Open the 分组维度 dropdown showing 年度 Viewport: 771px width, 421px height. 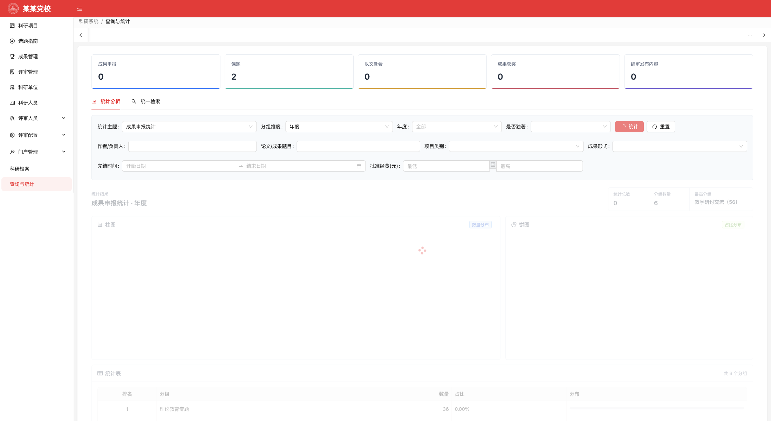point(339,127)
